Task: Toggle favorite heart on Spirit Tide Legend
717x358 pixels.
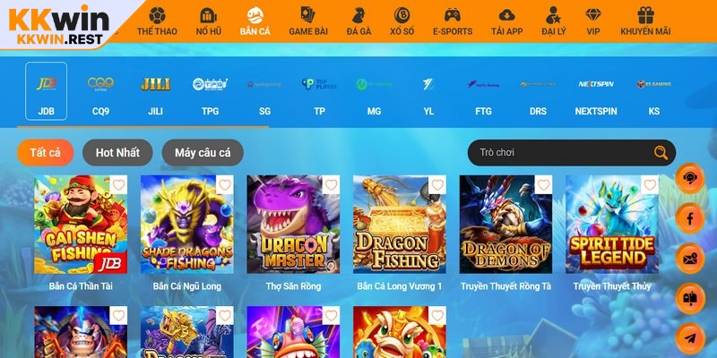Action: tap(649, 185)
